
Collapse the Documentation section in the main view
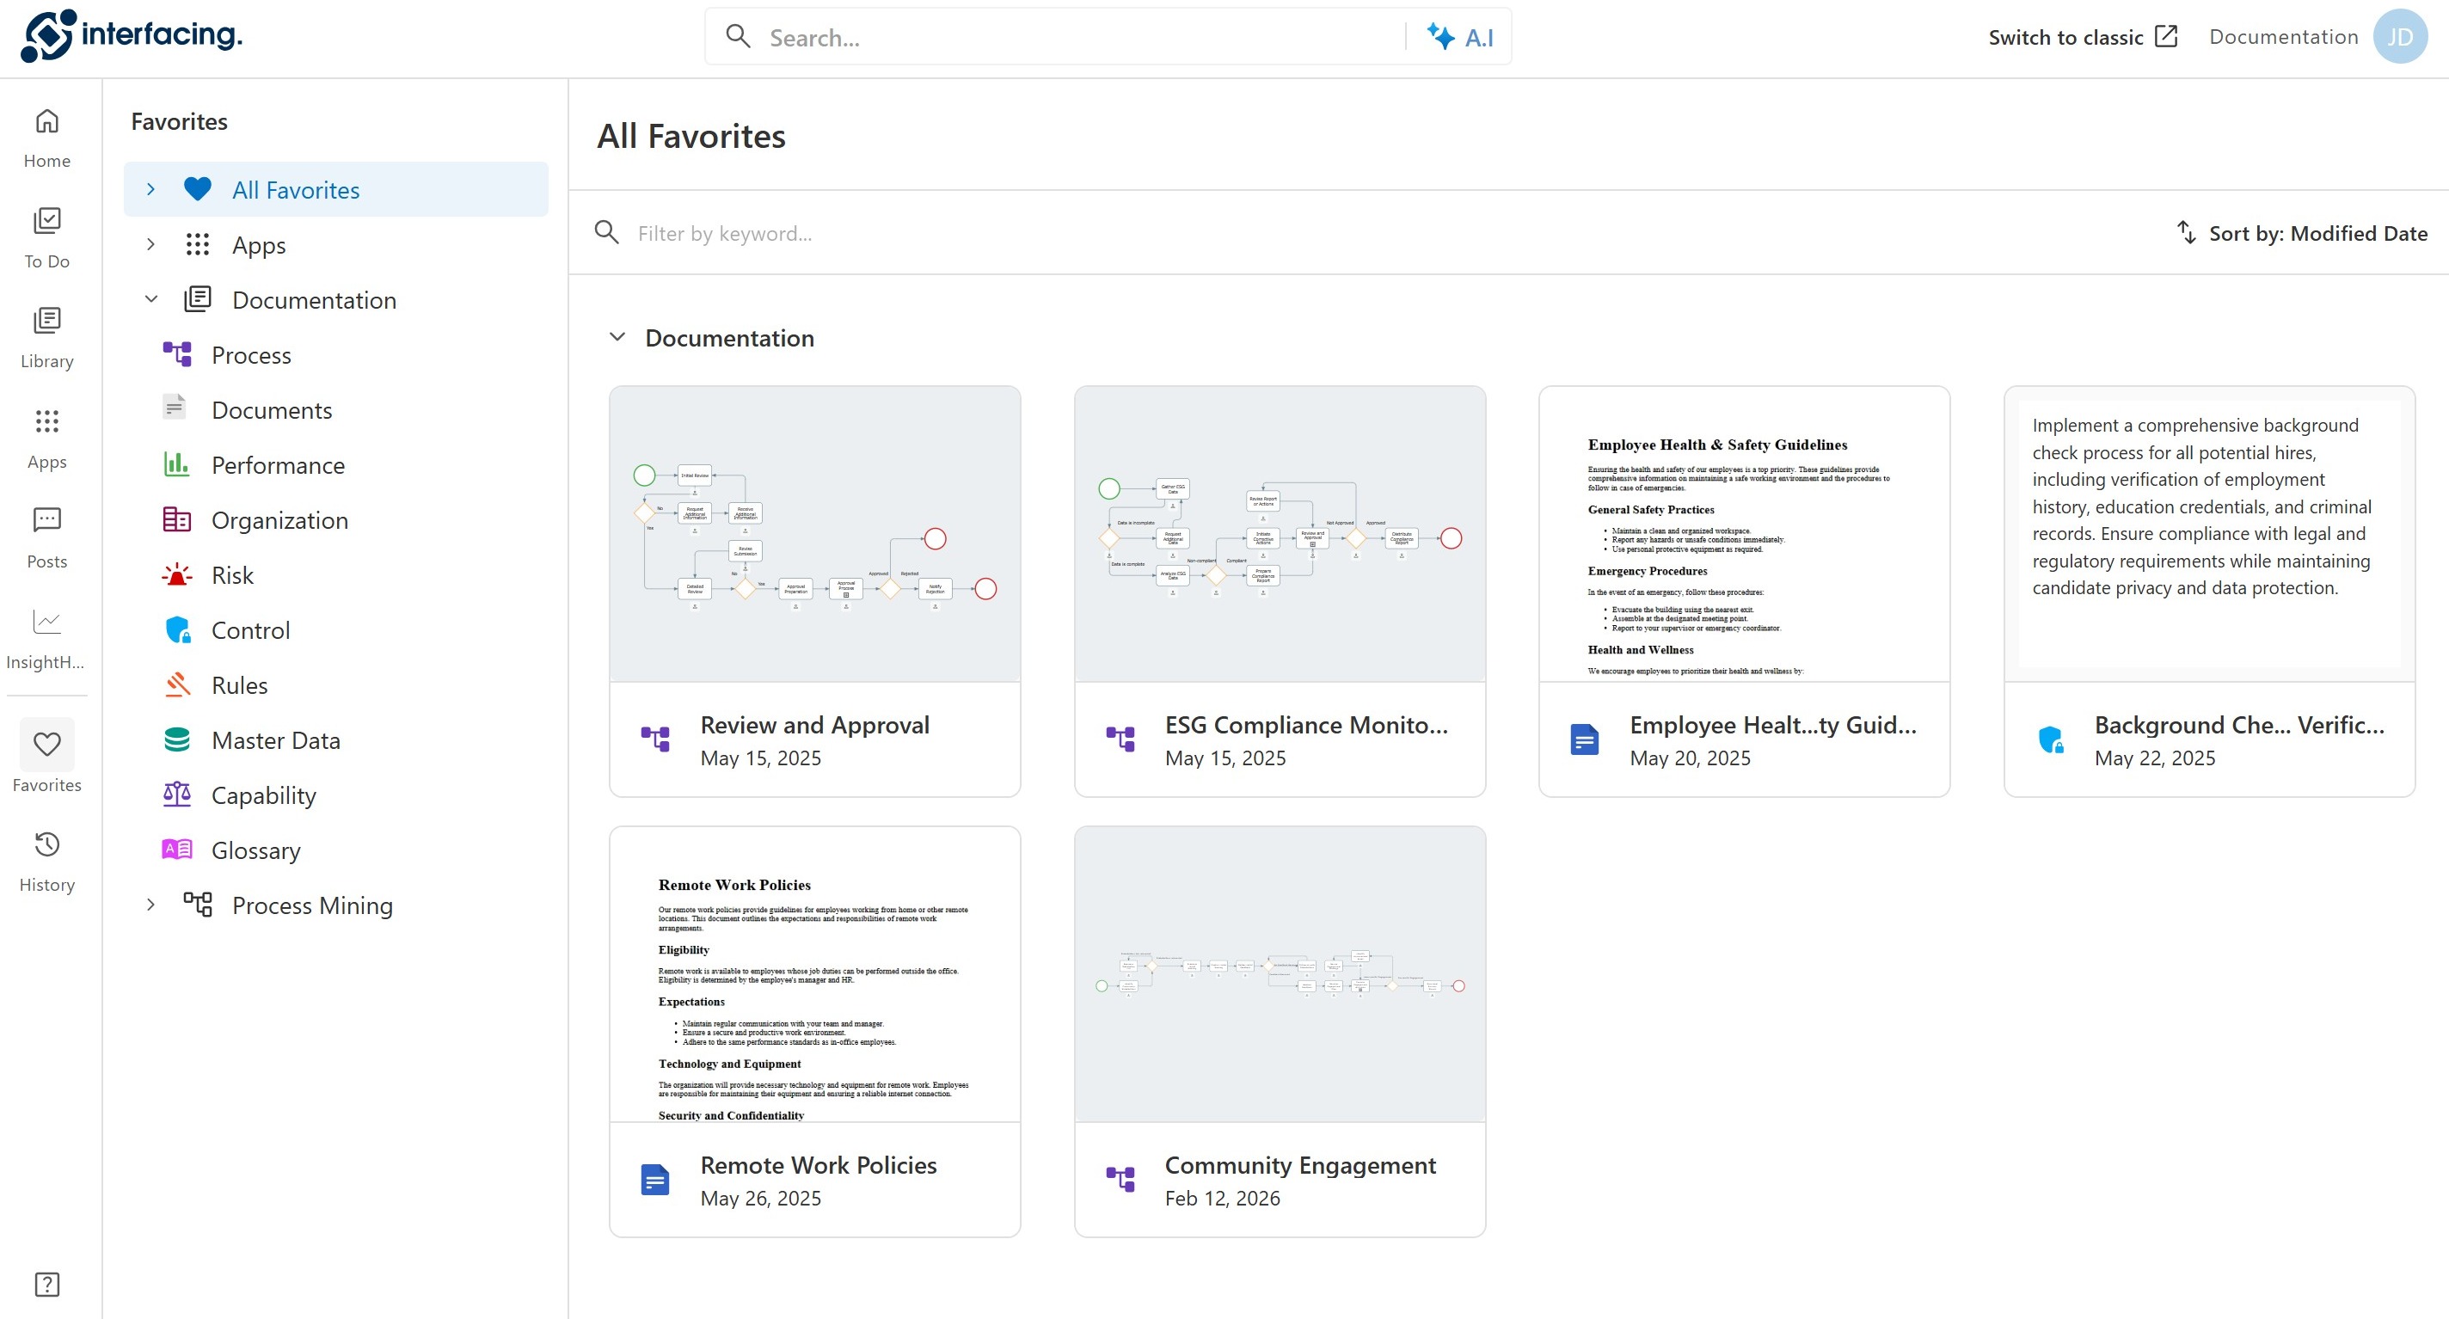(617, 338)
